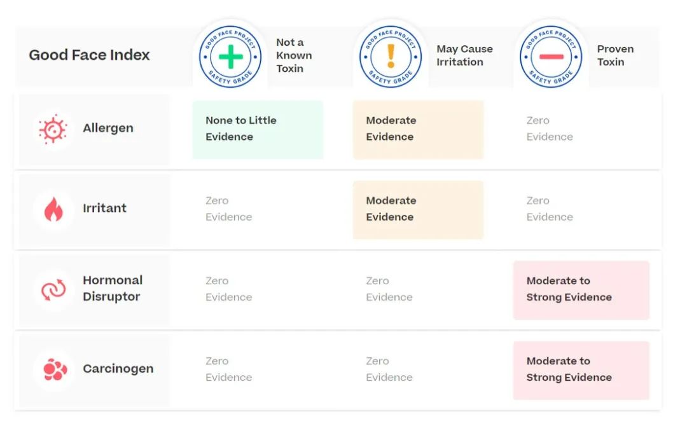Image resolution: width=687 pixels, height=426 pixels.
Task: Click the Carcinogen row label
Action: (x=118, y=369)
